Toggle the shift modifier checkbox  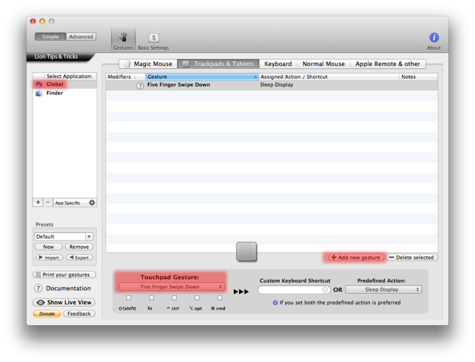[129, 298]
